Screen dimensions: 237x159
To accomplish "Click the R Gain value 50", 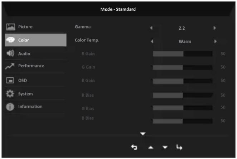I will click(x=223, y=53).
